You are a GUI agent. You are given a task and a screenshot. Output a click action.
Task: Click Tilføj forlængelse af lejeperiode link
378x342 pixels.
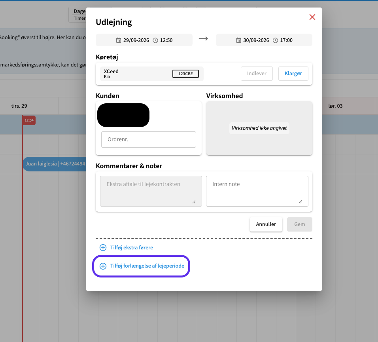(147, 266)
